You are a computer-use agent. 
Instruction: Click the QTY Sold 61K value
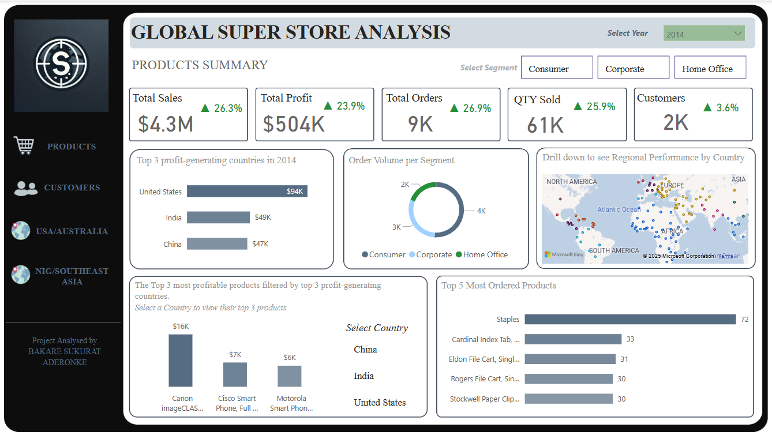[545, 125]
